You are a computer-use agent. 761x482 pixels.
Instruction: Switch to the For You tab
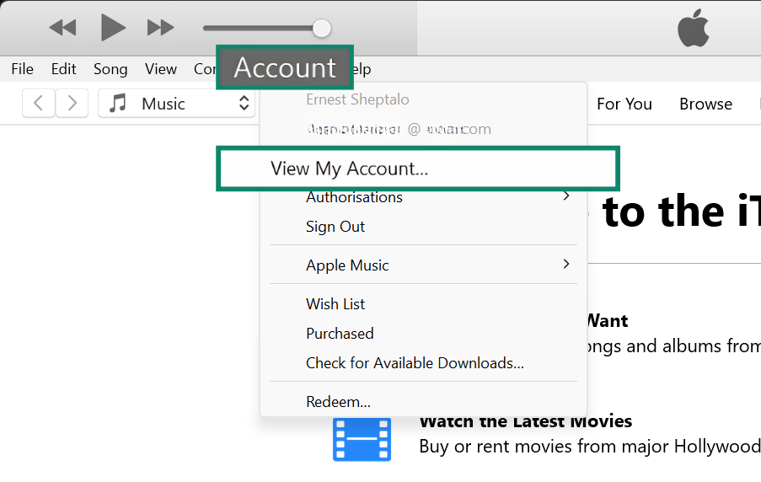pyautogui.click(x=624, y=104)
